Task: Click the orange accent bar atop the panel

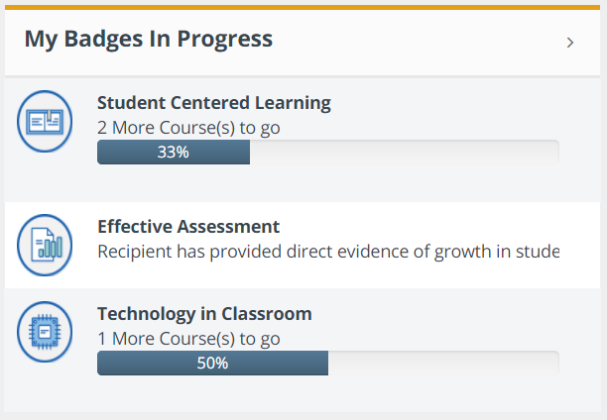Action: pyautogui.click(x=303, y=8)
